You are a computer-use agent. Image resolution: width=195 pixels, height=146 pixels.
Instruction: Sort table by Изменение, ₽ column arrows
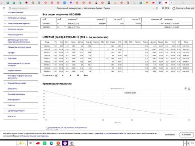coord(162,19)
